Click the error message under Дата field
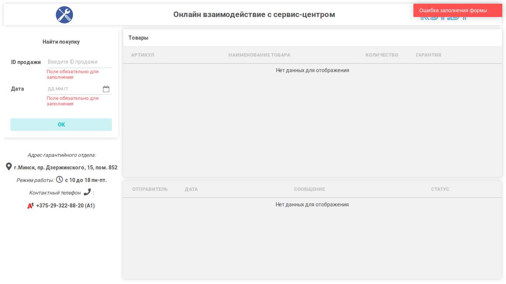This screenshot has height=284, width=506. (73, 101)
